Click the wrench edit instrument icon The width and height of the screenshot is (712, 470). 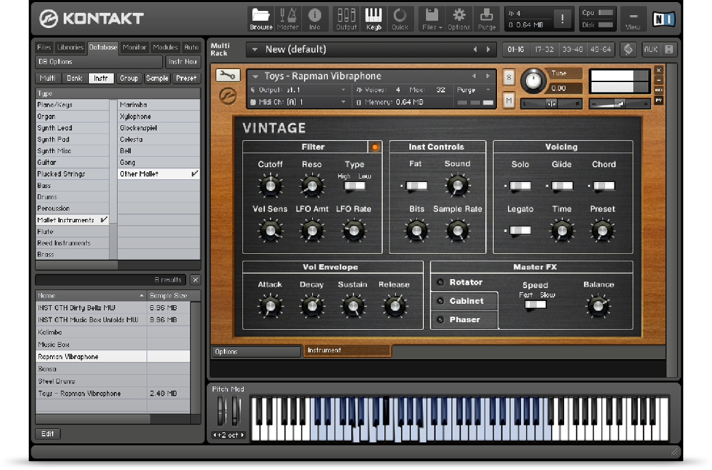tap(228, 76)
